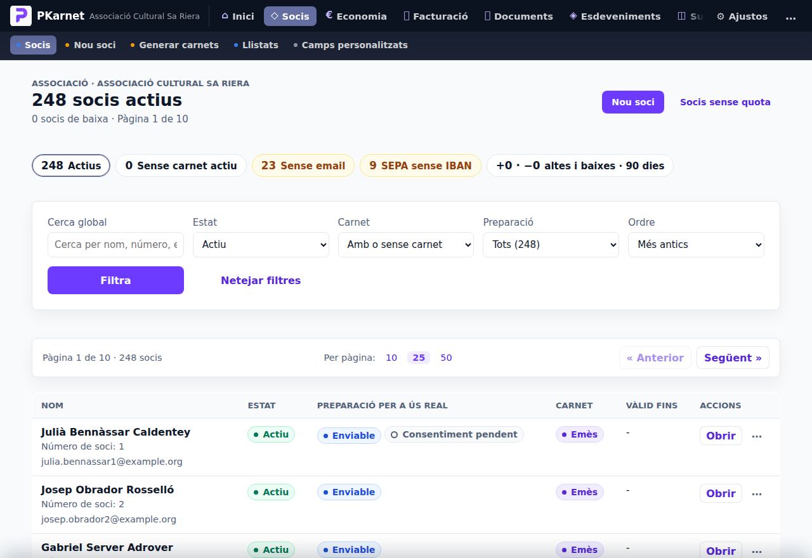Open the Facturació menu

[436, 16]
